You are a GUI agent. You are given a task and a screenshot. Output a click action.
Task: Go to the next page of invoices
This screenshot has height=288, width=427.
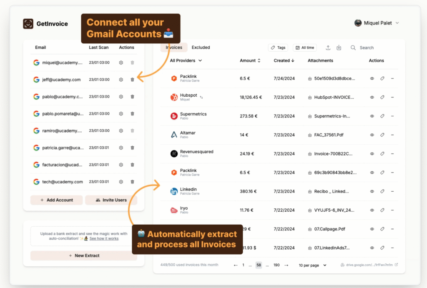point(286,265)
